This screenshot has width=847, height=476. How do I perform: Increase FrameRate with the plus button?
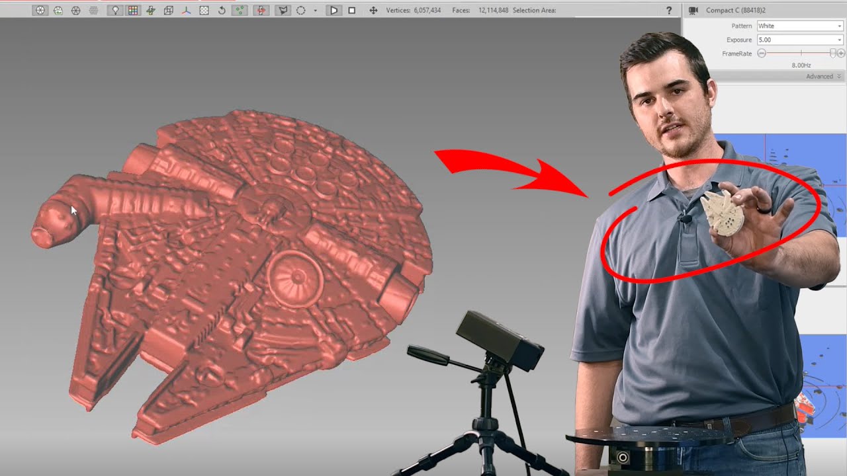[x=840, y=53]
